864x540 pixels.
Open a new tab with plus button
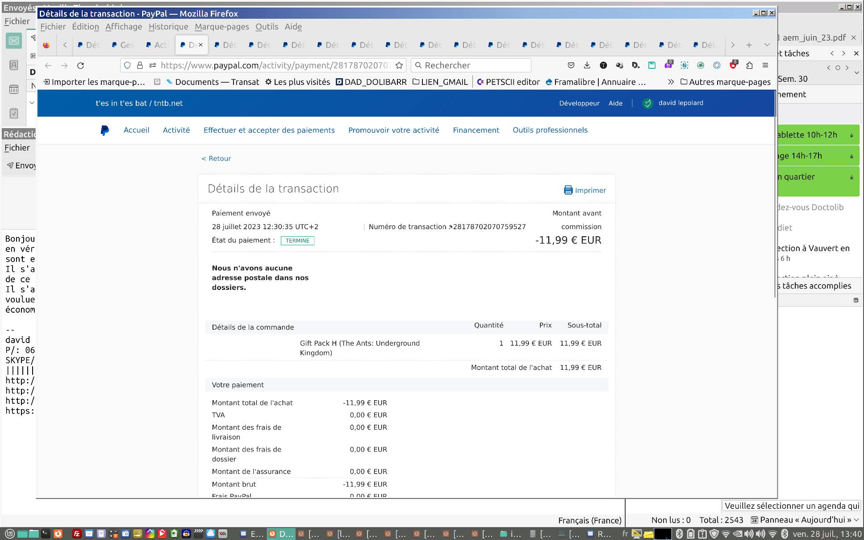point(749,45)
